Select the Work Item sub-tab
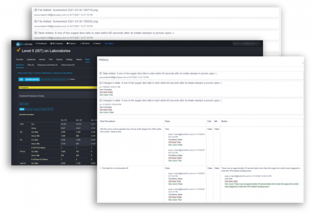The height and width of the screenshot is (213, 311). coord(20,65)
